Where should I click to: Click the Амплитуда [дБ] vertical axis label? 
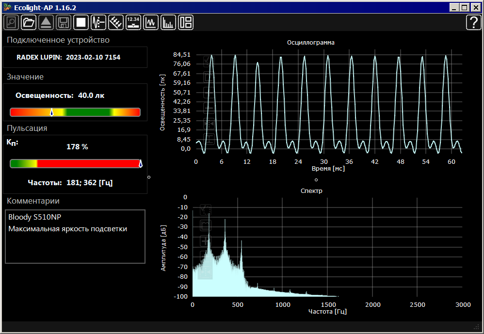coord(163,248)
